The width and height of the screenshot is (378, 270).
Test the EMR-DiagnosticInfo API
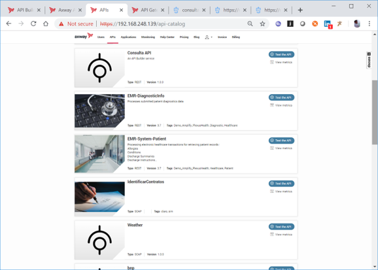pos(281,97)
